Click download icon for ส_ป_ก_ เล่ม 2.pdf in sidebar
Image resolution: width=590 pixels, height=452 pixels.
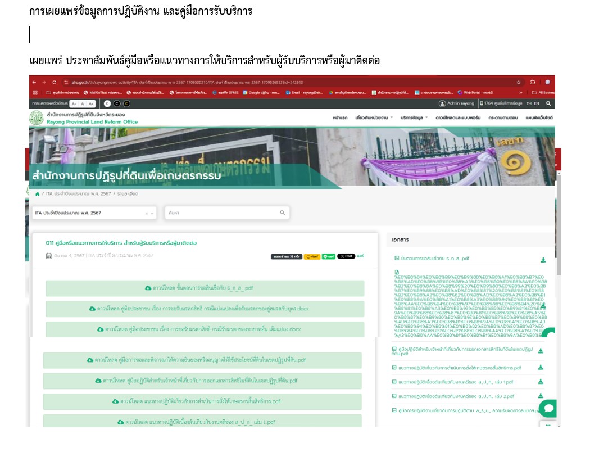click(x=541, y=396)
